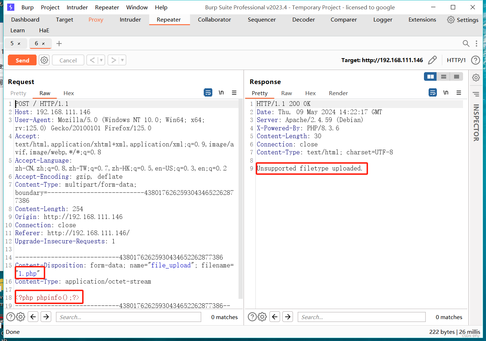Open request search help icon
Image resolution: width=486 pixels, height=341 pixels.
coord(11,317)
